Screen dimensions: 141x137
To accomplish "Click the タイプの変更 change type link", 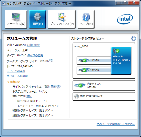I will pos(35,56).
